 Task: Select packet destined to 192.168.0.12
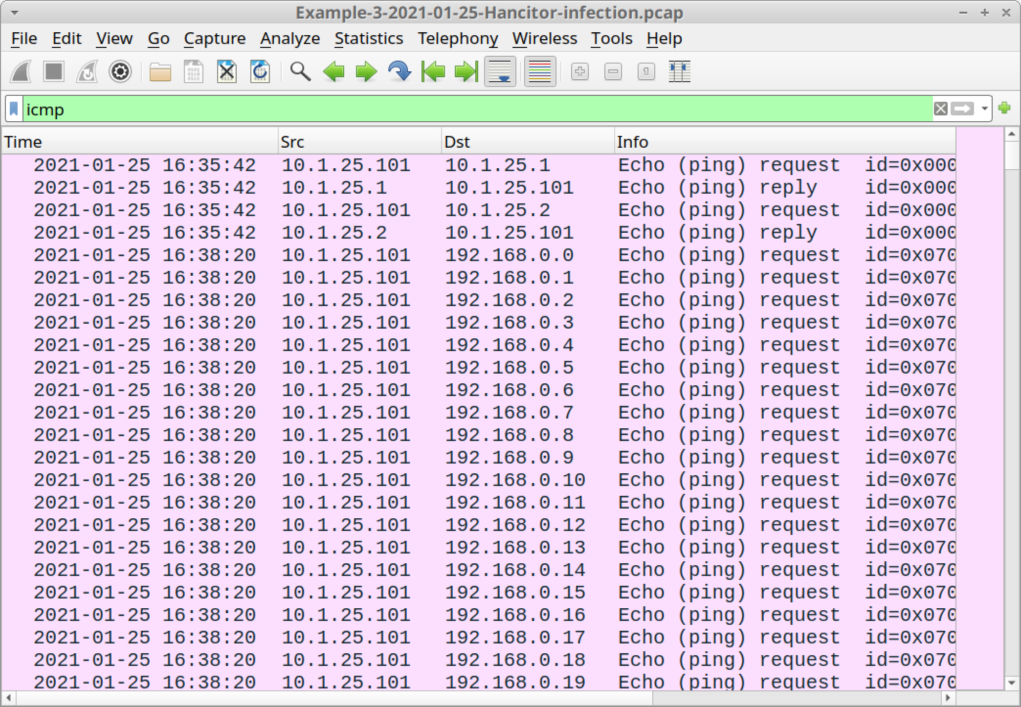click(x=479, y=525)
